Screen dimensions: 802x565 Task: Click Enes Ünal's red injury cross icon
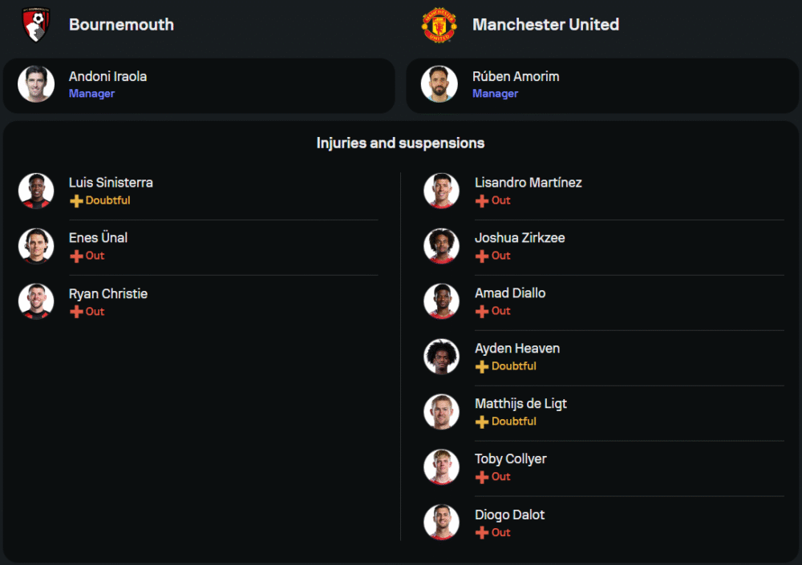(x=76, y=256)
